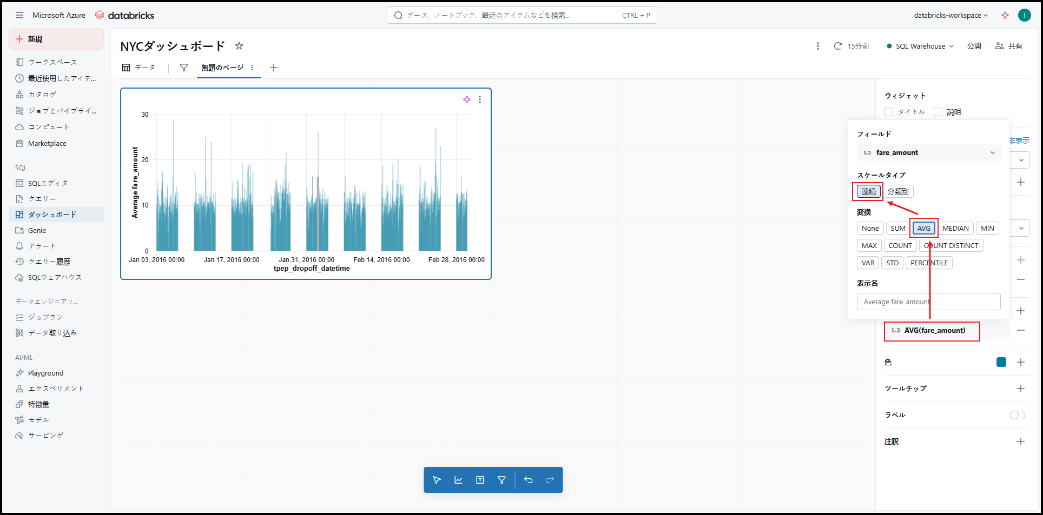Viewport: 1043px width, 515px height.
Task: Open the teal color swatch
Action: (x=1001, y=362)
